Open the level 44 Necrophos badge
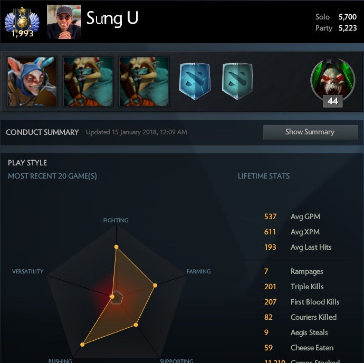The width and height of the screenshot is (364, 363). tap(333, 82)
